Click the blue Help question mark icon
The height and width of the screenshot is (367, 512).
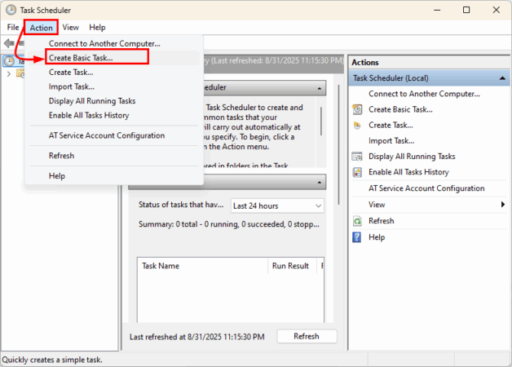357,237
